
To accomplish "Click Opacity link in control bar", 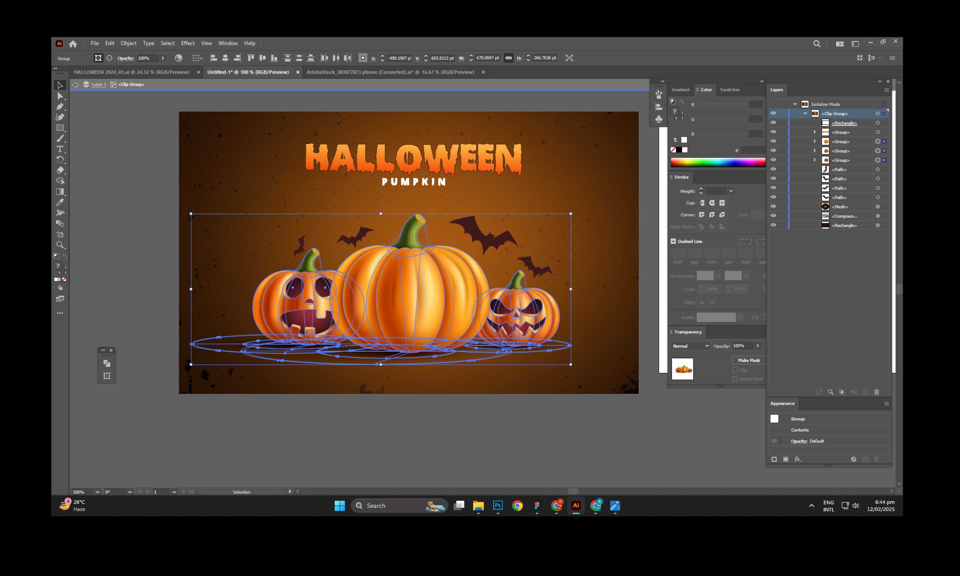I will coord(126,58).
